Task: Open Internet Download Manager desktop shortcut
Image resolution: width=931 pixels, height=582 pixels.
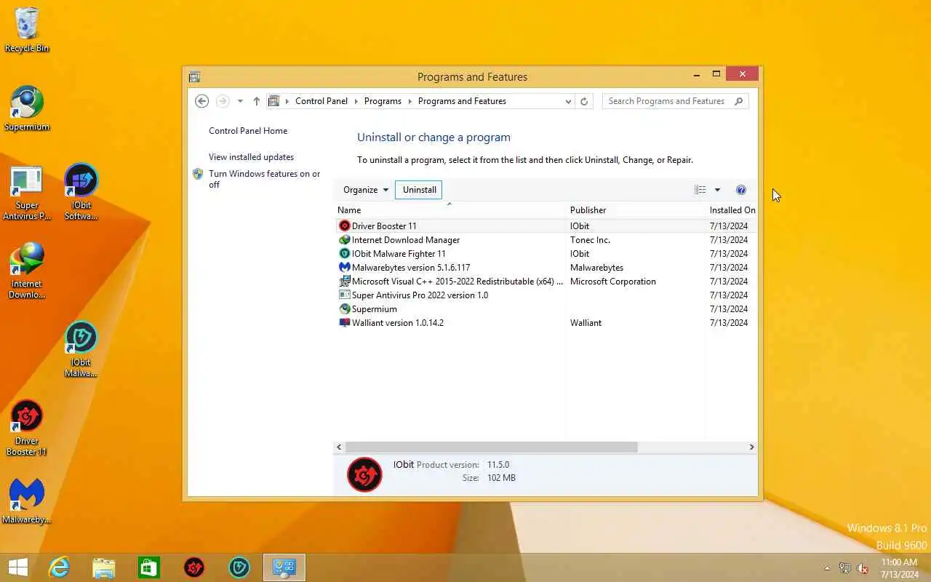Action: pyautogui.click(x=27, y=271)
